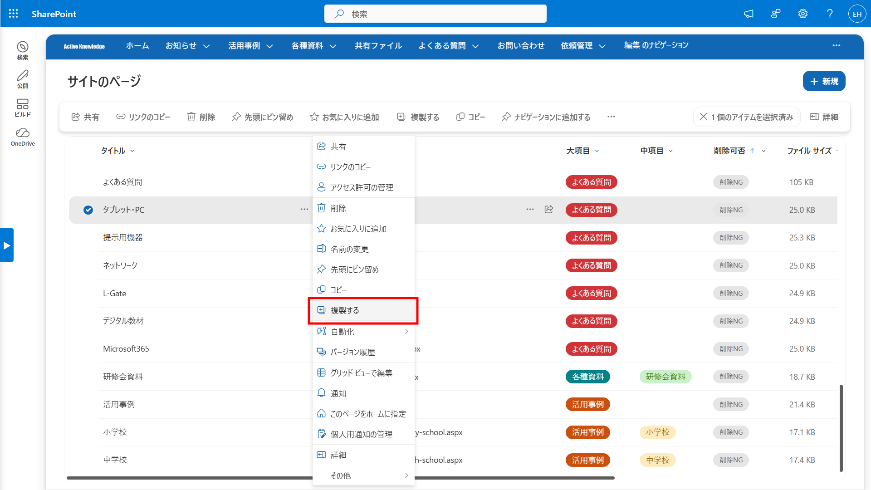This screenshot has height=490, width=871.
Task: Click the 新規 button
Action: 824,81
